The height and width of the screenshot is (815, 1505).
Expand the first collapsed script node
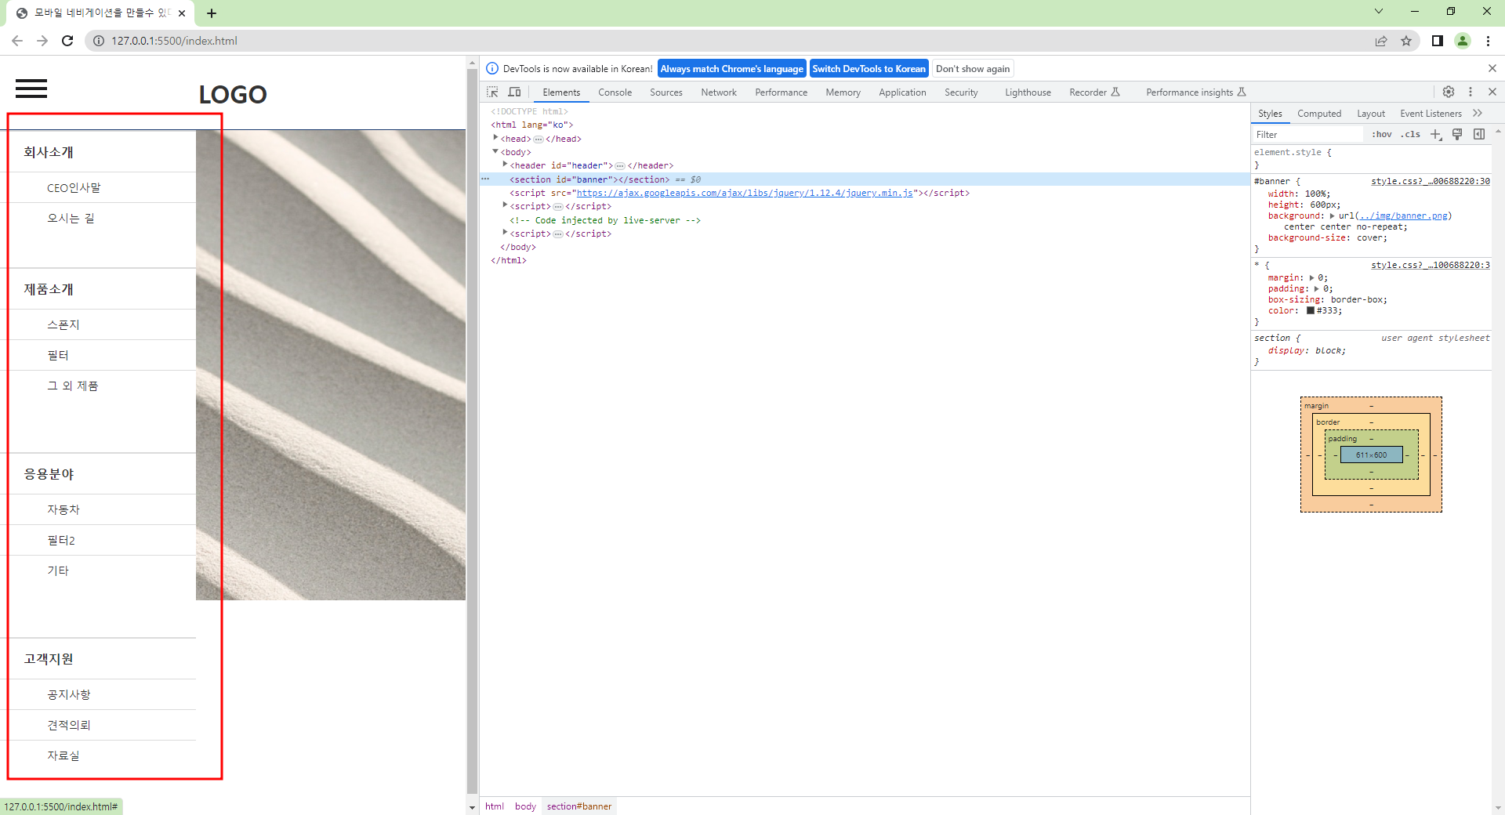(x=505, y=205)
